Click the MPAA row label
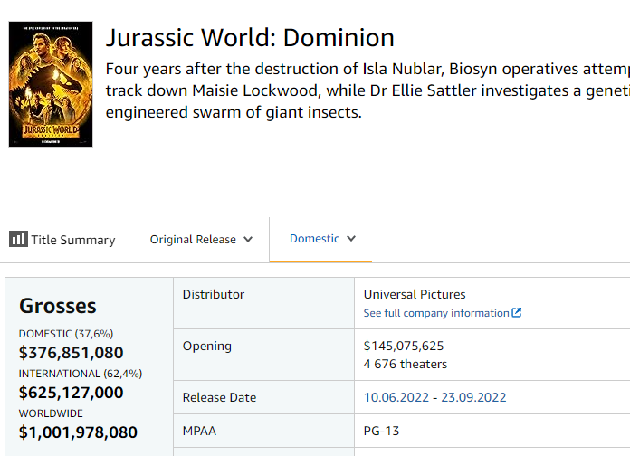630x456 pixels. (199, 431)
